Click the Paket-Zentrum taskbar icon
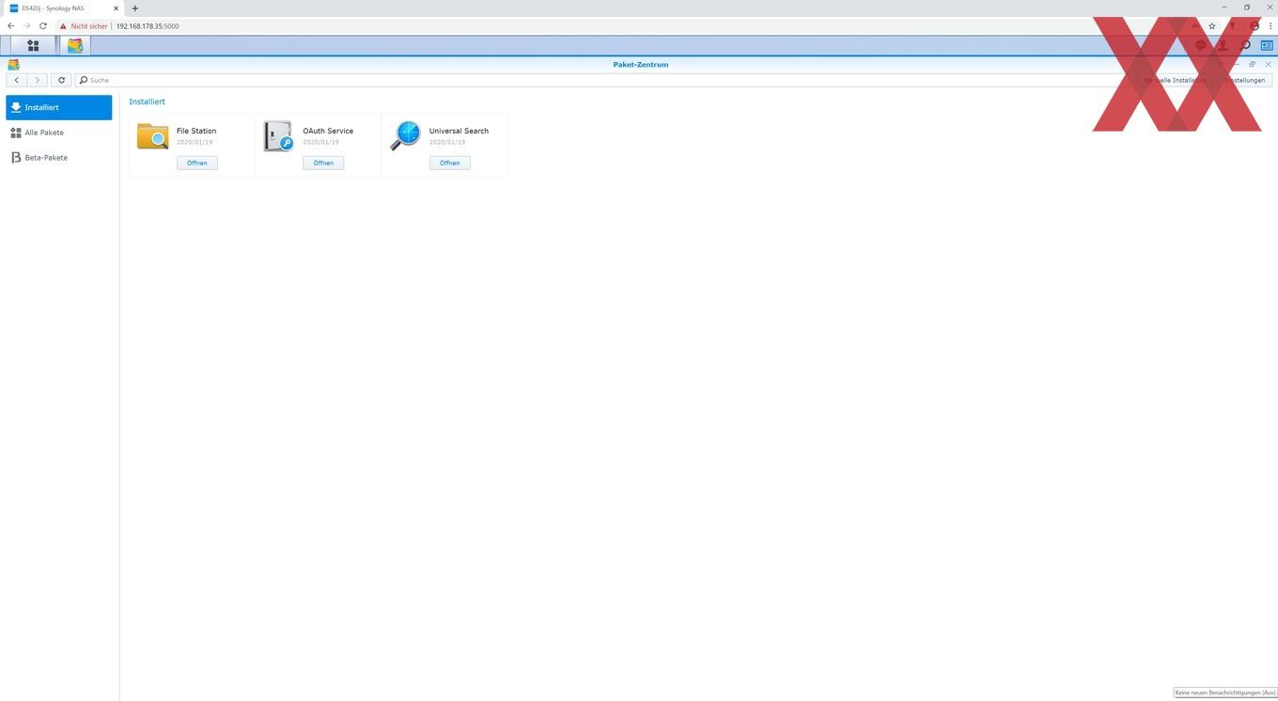The width and height of the screenshot is (1278, 701). pyautogui.click(x=75, y=45)
